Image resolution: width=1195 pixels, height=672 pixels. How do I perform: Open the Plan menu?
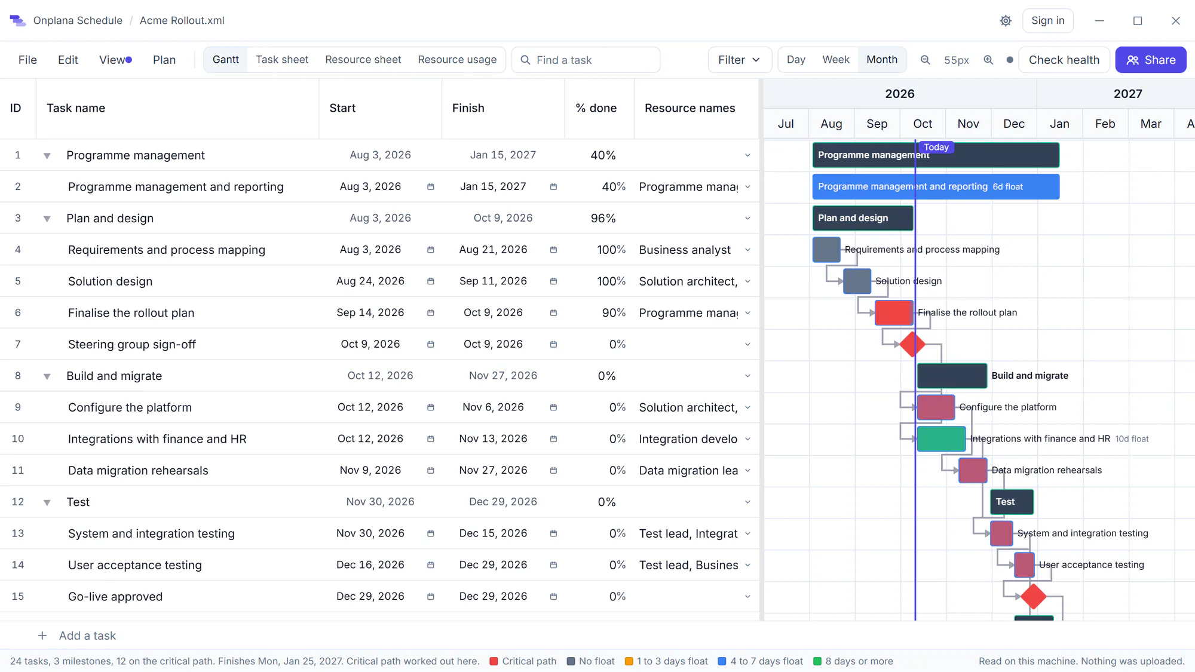(164, 60)
